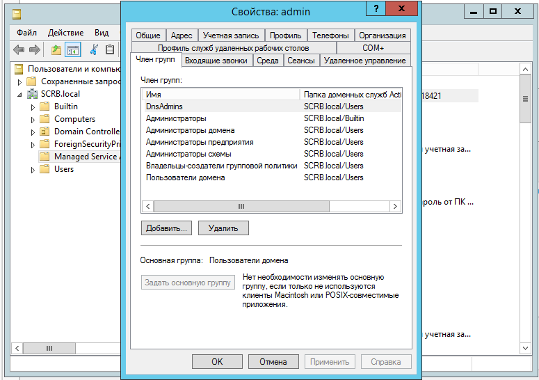Click the Computers folder icon in tree
Image resolution: width=539 pixels, height=380 pixels.
45,119
